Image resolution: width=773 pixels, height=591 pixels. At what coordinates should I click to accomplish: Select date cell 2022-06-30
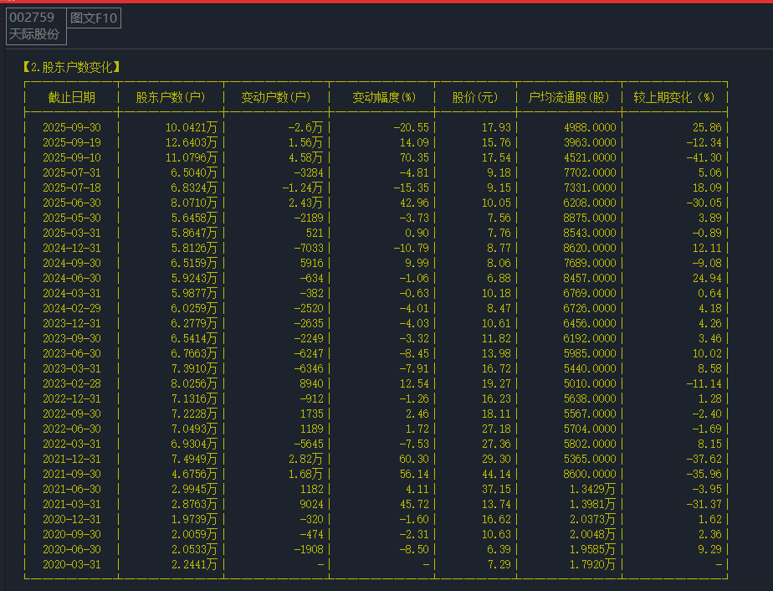click(x=71, y=429)
